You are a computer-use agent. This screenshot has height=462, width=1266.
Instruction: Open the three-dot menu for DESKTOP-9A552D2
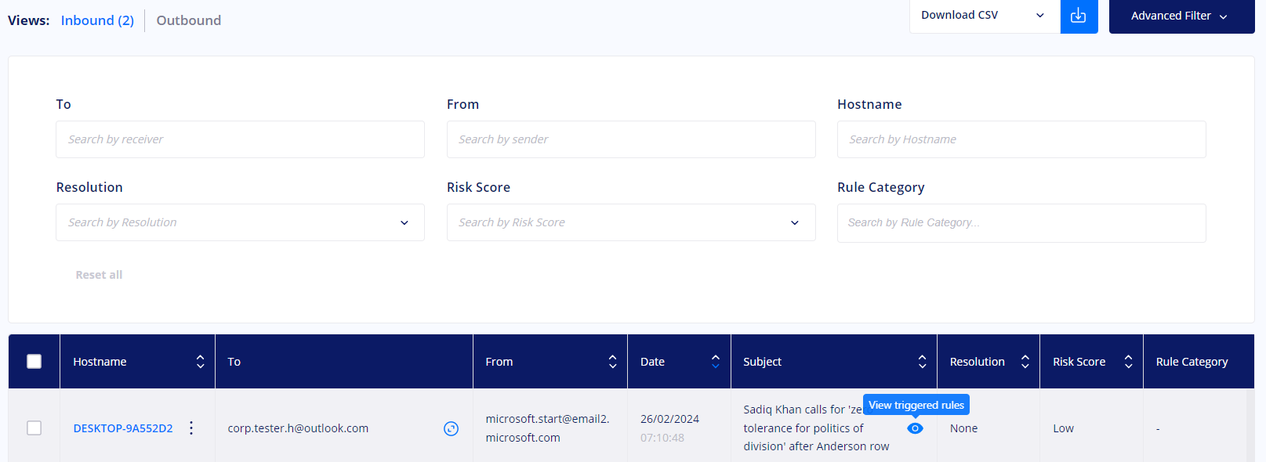point(191,428)
